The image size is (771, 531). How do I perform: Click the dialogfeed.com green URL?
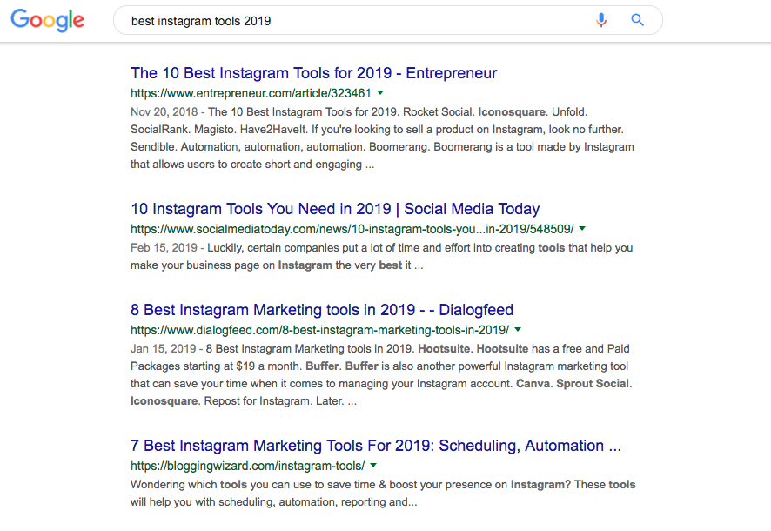(x=319, y=330)
